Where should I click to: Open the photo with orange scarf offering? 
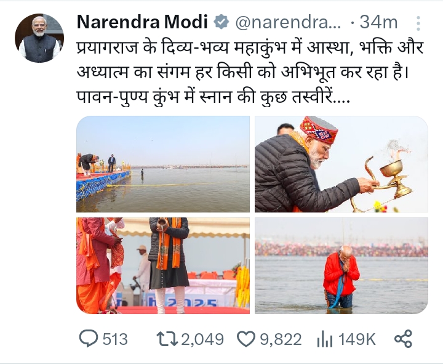point(163,265)
